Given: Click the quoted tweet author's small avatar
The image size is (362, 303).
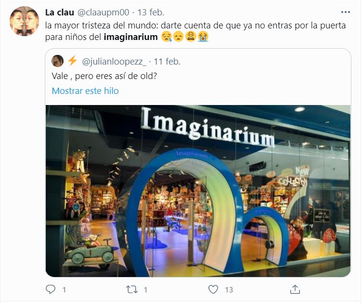Looking at the screenshot, I should click(57, 61).
